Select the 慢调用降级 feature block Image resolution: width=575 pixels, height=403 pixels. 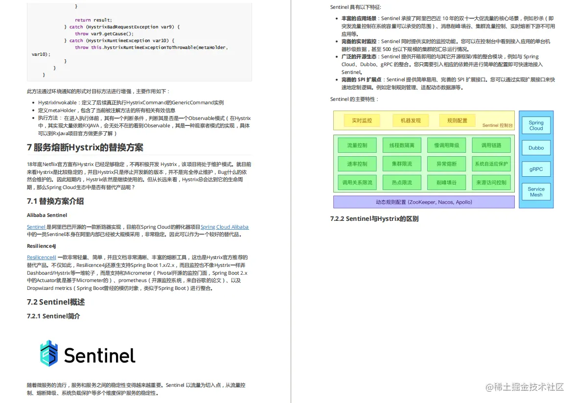447,145
